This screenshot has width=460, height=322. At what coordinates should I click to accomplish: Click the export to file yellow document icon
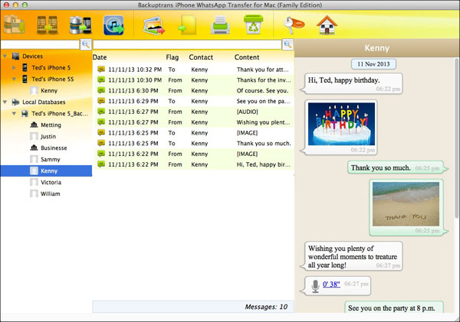[187, 25]
